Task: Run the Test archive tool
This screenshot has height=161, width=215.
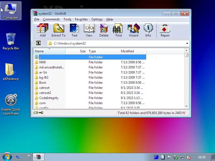Action: pos(74,30)
